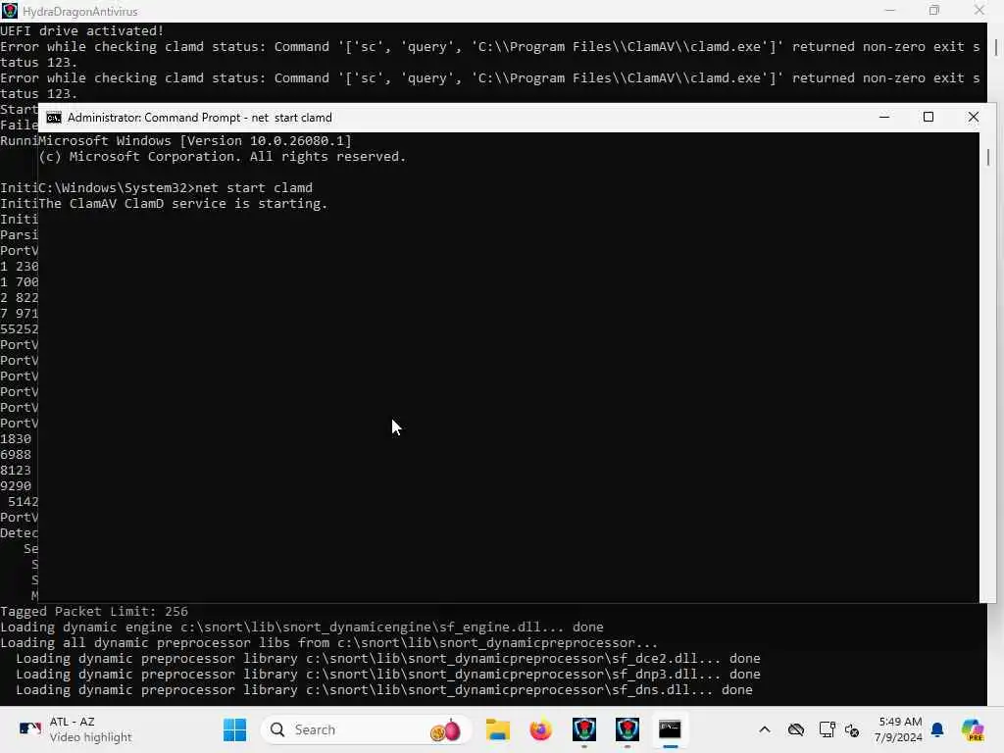
Task: Close the Administrator Command Prompt window
Action: [974, 118]
